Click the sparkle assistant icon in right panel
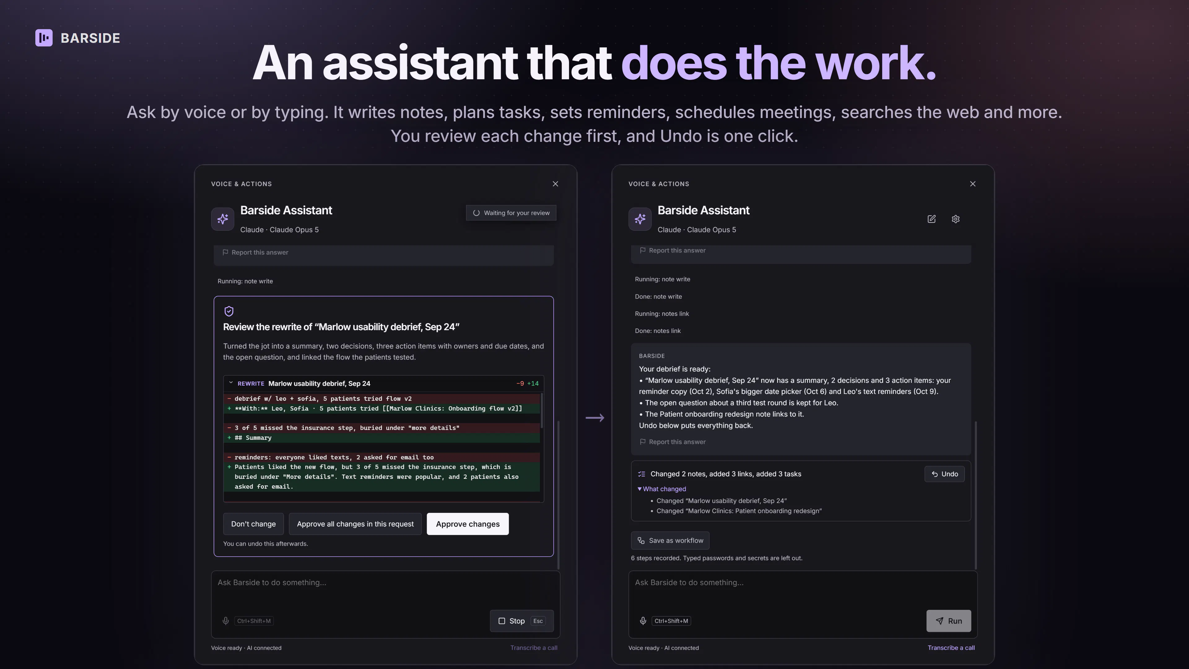The image size is (1189, 669). pos(640,219)
